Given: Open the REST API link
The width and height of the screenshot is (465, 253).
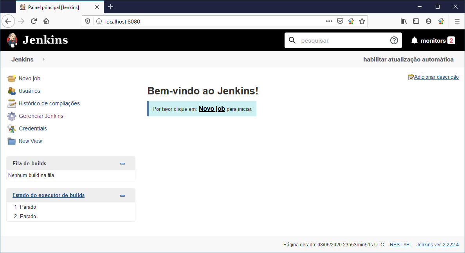Looking at the screenshot, I should click(400, 244).
